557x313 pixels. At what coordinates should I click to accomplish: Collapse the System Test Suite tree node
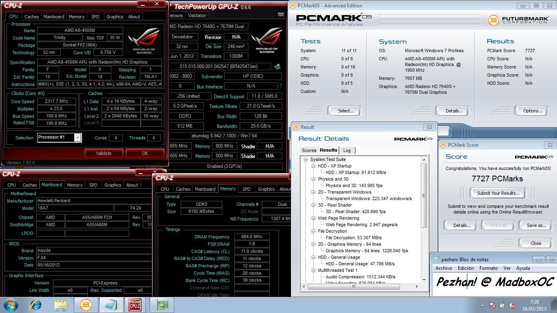[x=305, y=159]
